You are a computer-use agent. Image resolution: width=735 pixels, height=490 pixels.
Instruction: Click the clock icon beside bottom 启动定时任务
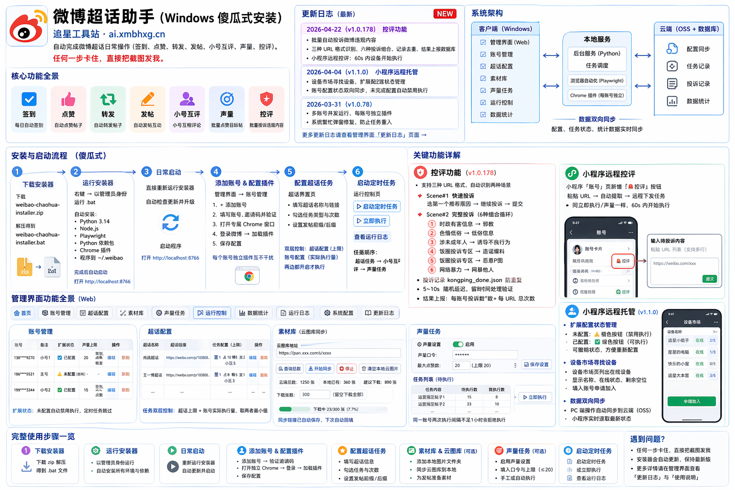point(568,451)
